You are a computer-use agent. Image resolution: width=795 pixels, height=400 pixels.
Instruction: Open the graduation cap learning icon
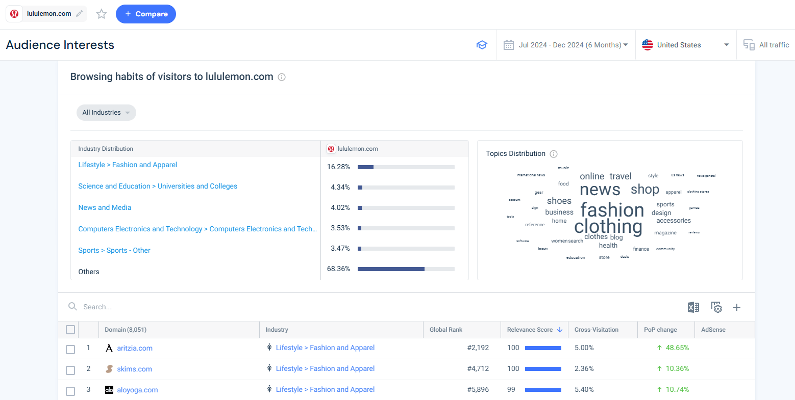click(481, 45)
